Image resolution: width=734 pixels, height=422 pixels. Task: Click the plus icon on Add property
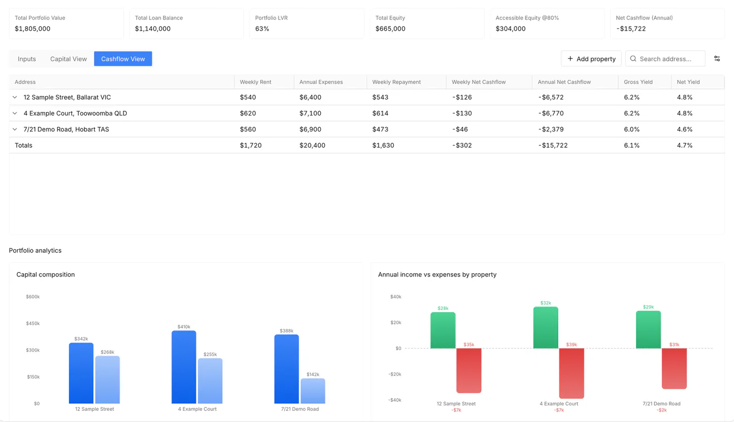click(x=570, y=59)
